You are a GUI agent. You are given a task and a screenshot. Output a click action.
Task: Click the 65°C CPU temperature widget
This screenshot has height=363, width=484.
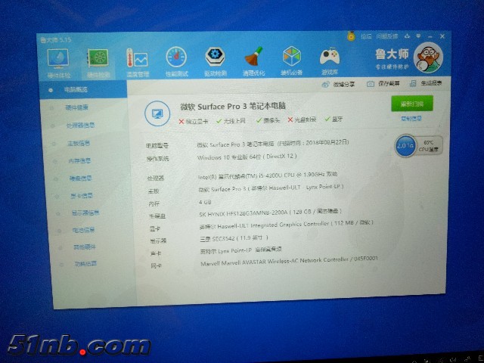coord(428,145)
